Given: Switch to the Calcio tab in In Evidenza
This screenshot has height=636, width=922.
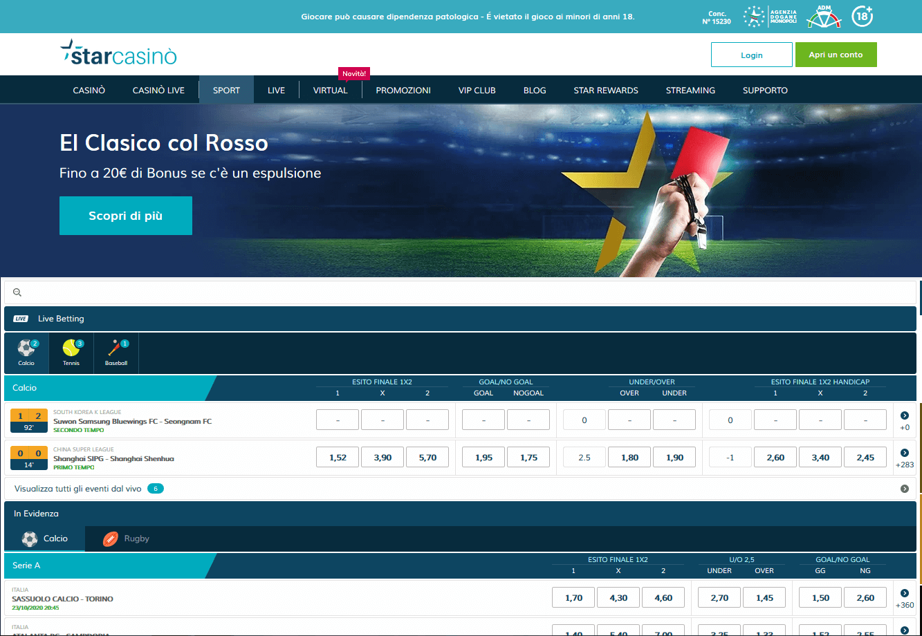Looking at the screenshot, I should (45, 539).
